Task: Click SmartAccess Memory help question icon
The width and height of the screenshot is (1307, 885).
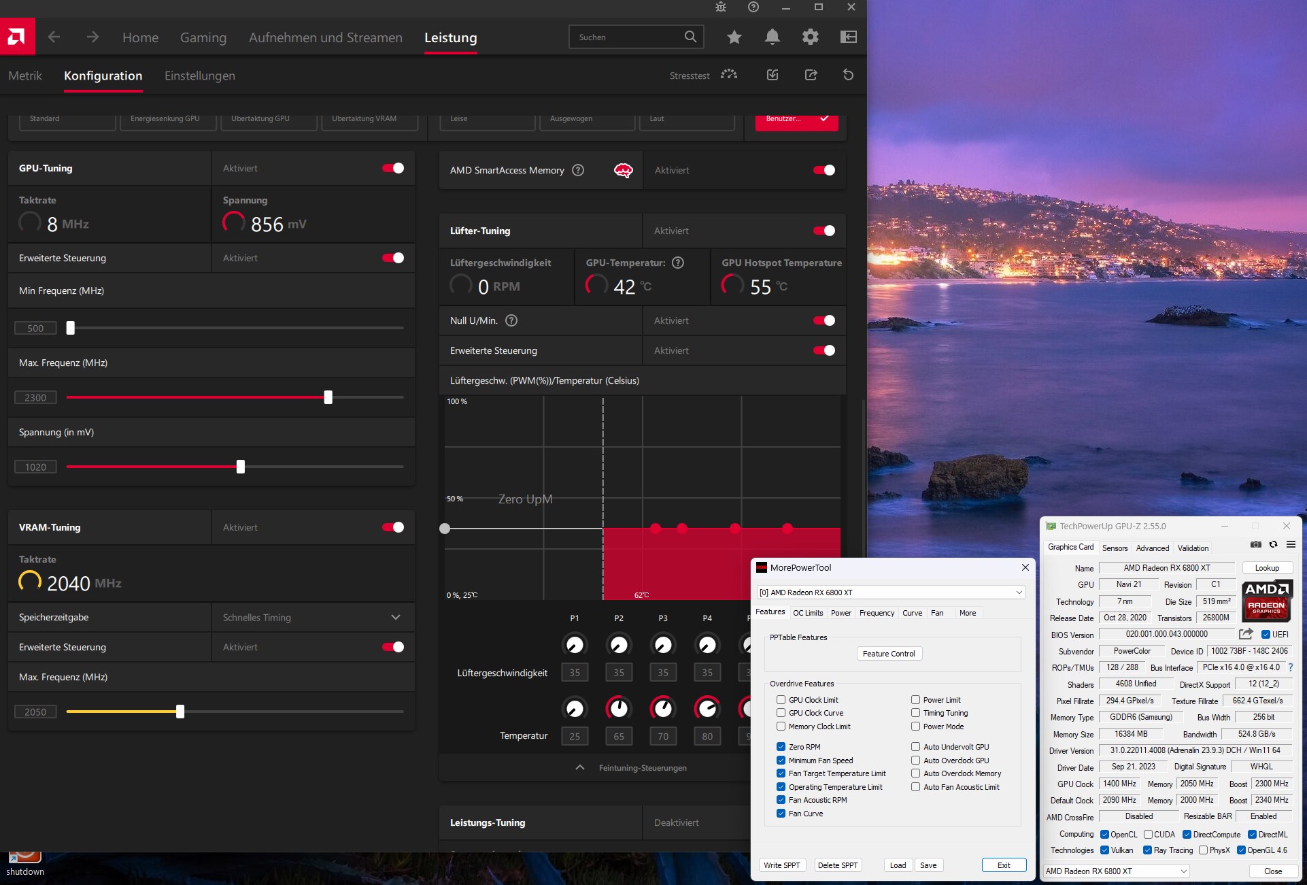Action: click(x=578, y=170)
